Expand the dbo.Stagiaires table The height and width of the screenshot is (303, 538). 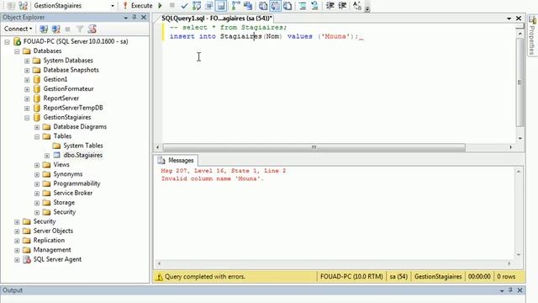pyautogui.click(x=47, y=156)
